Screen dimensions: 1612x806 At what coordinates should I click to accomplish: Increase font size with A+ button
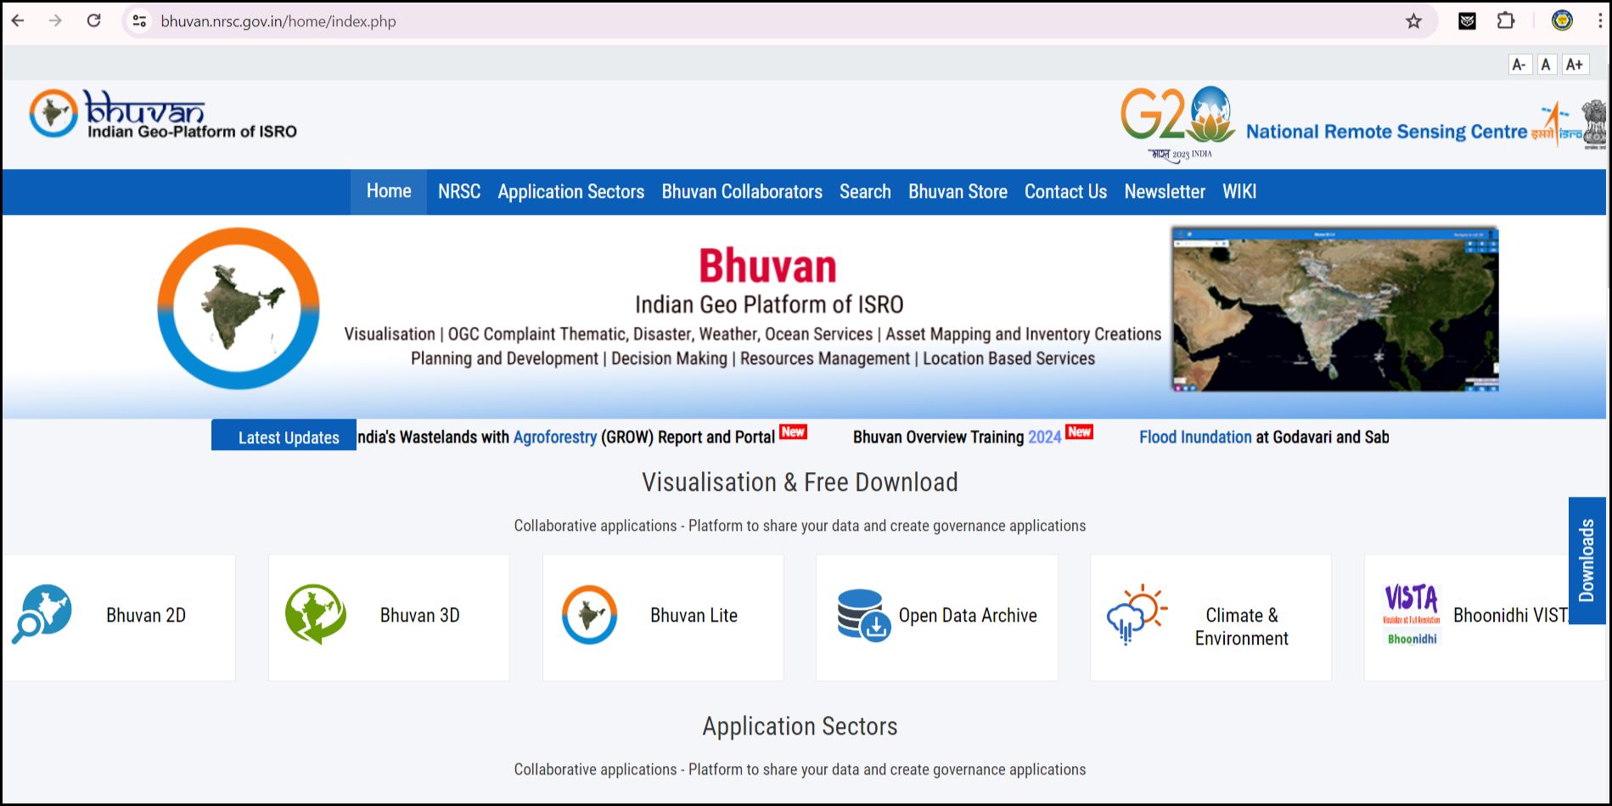(1575, 65)
